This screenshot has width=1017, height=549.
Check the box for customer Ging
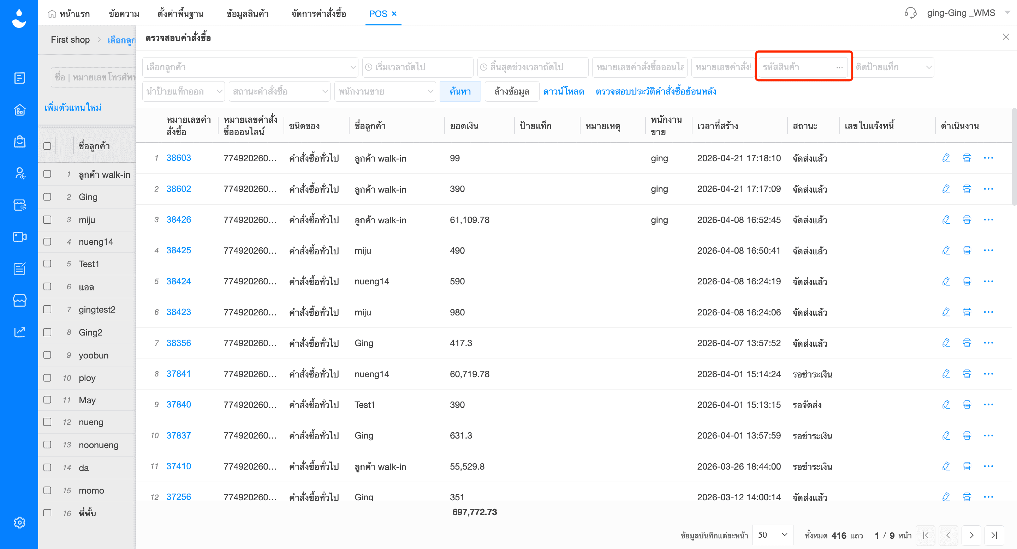click(47, 197)
